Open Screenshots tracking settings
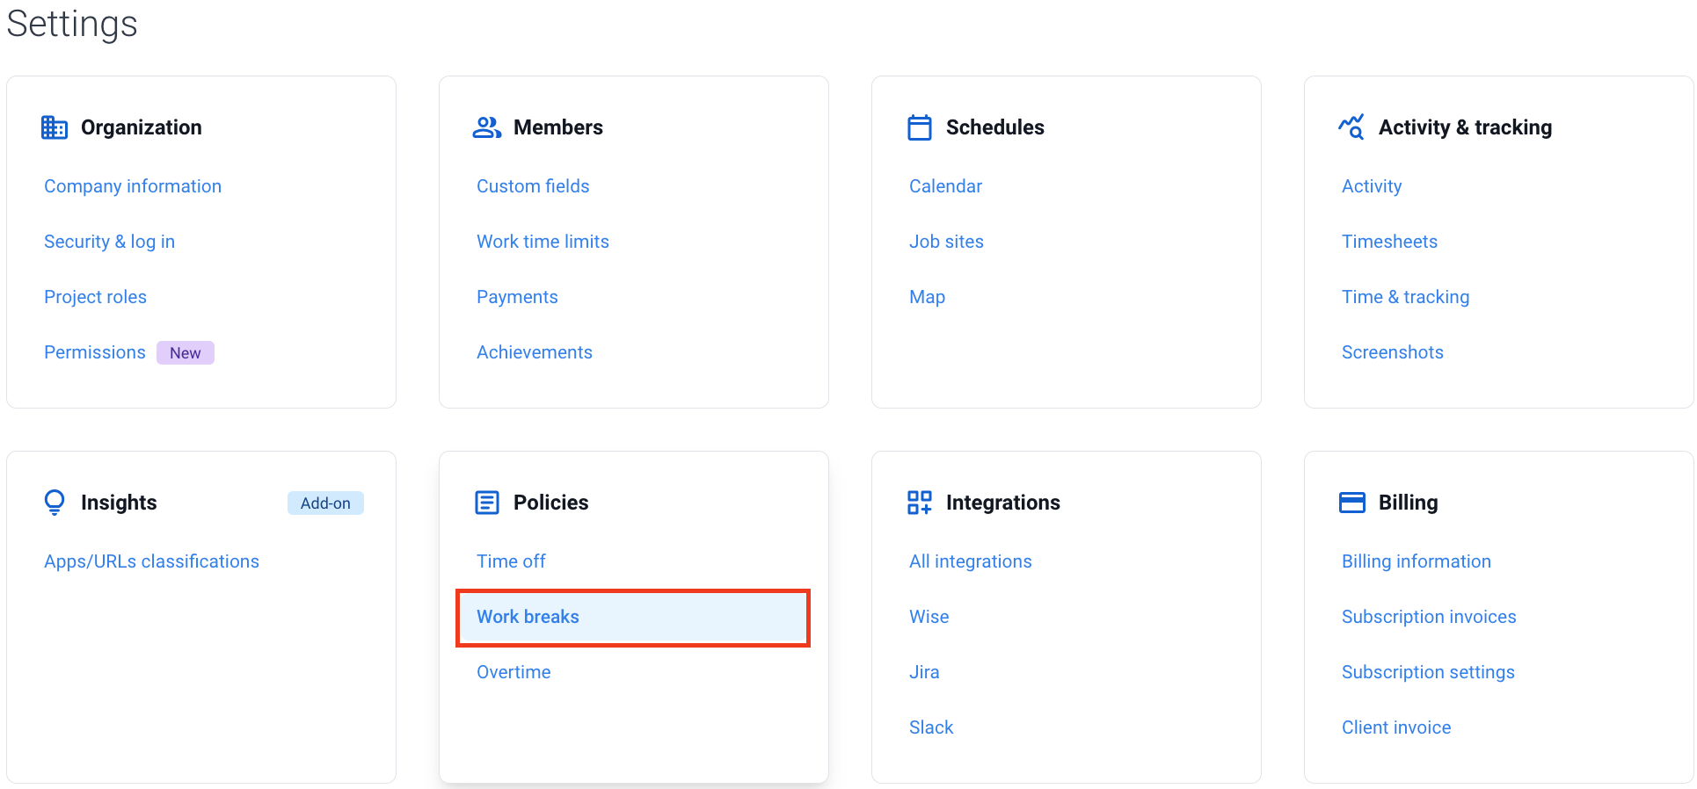The width and height of the screenshot is (1697, 789). point(1393,352)
